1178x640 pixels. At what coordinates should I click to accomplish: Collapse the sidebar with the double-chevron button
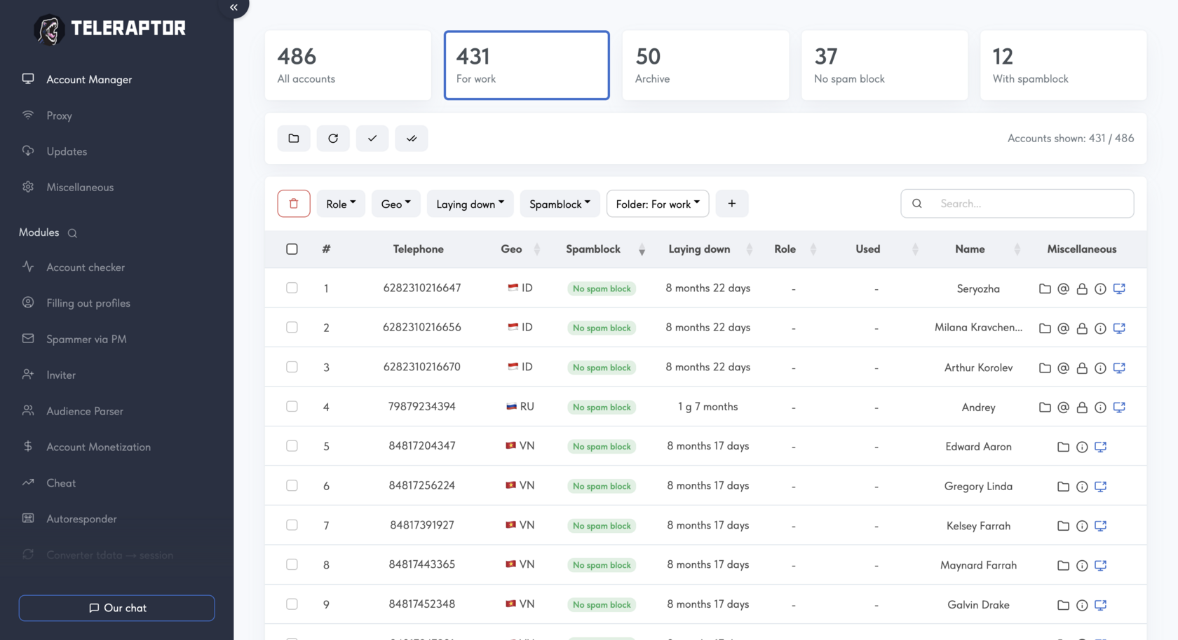point(233,7)
